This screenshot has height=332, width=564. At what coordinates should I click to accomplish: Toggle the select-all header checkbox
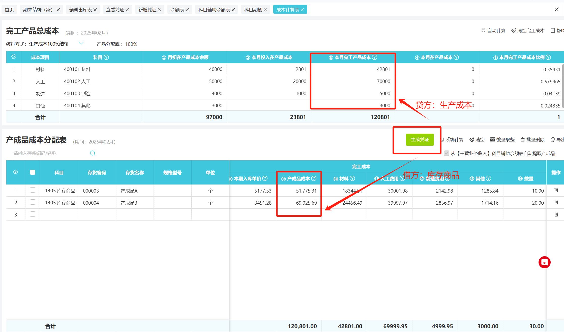point(33,172)
